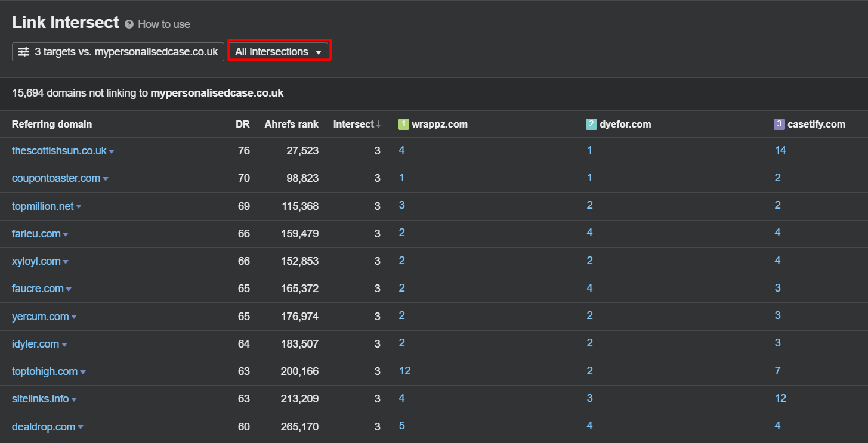The height and width of the screenshot is (443, 868).
Task: Expand the farleu.com dropdown arrow
Action: [x=66, y=234]
